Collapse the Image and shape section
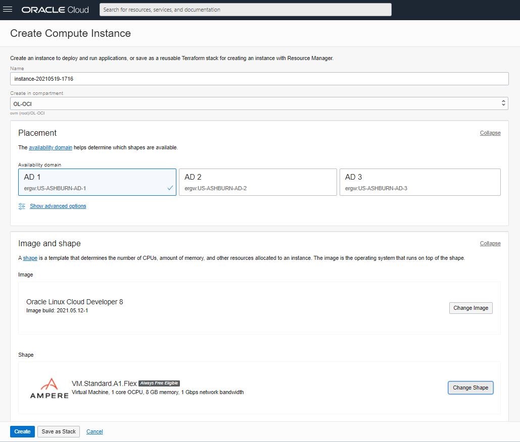Screen dimensions: 520x442 coord(490,243)
